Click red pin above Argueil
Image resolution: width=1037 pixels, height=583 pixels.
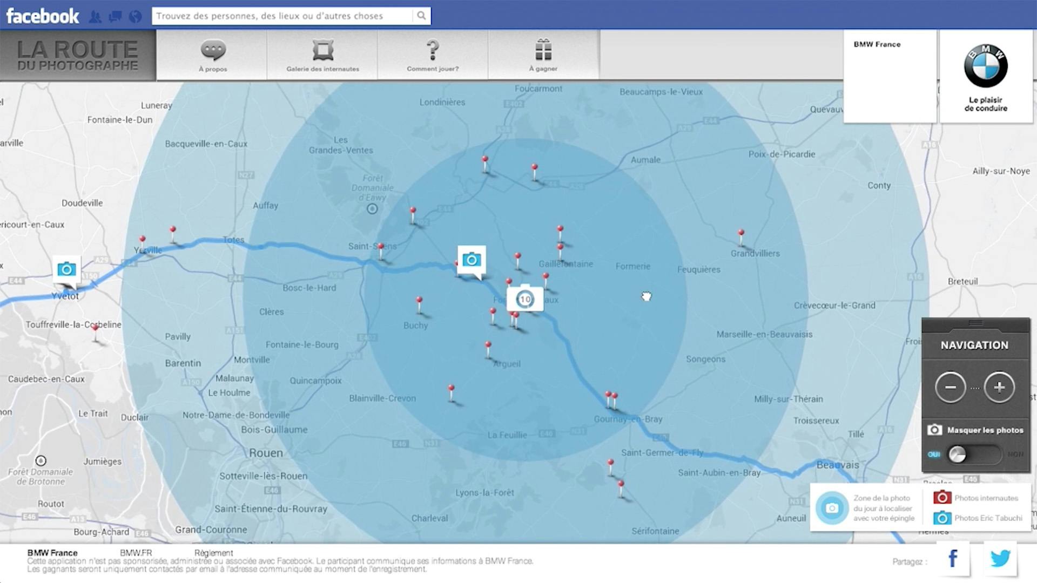coord(488,349)
